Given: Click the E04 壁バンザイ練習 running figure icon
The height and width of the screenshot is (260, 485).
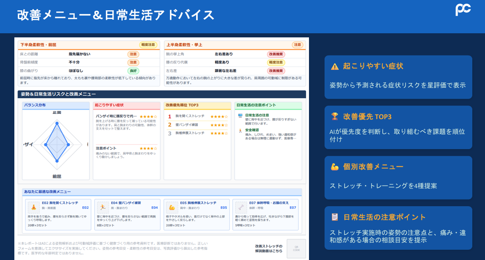Looking at the screenshot, I should [x=103, y=208].
